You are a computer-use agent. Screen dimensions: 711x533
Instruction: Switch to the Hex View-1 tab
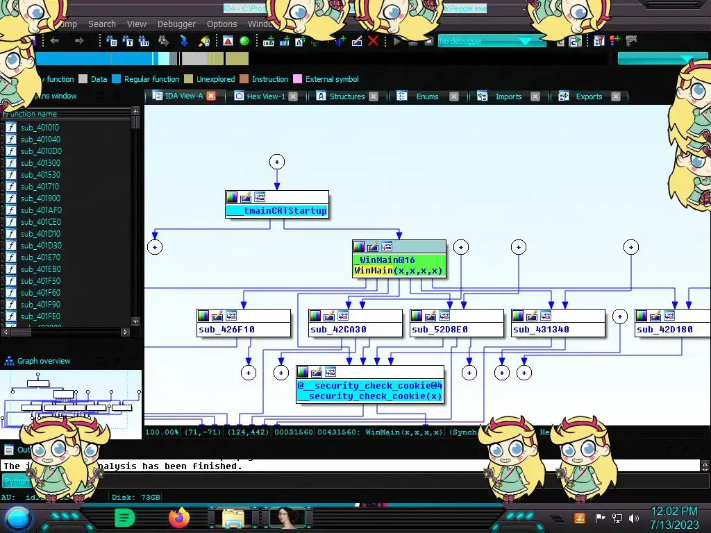click(266, 96)
